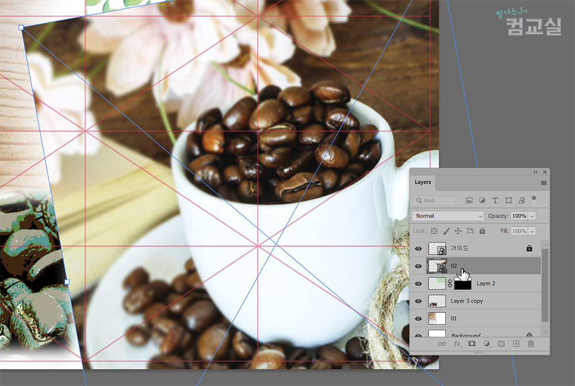This screenshot has height=386, width=575.
Task: Prevent auto-nesting into artboards lock icon
Action: tap(470, 231)
